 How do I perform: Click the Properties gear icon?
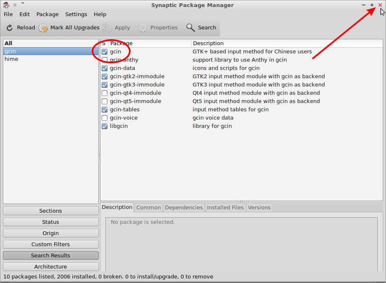pos(143,28)
